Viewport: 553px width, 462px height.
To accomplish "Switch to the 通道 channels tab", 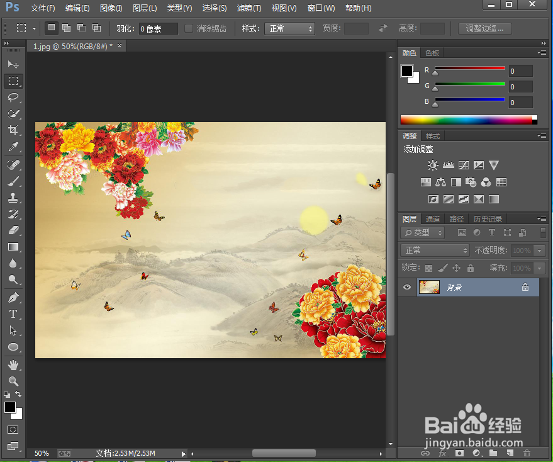I will pyautogui.click(x=433, y=219).
